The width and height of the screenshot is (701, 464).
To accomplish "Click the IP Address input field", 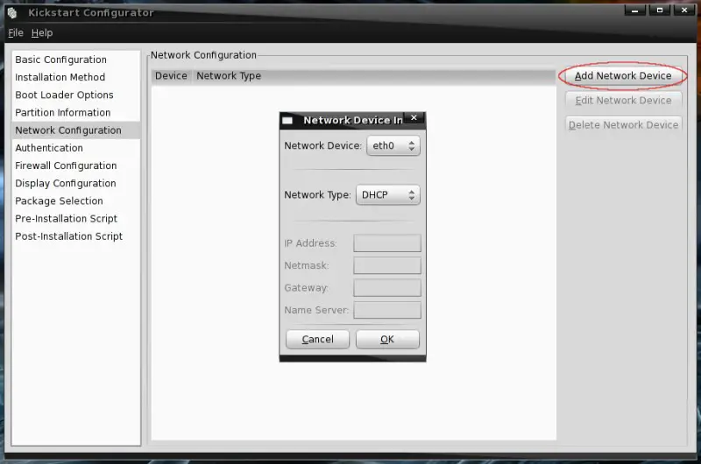I will pyautogui.click(x=387, y=243).
